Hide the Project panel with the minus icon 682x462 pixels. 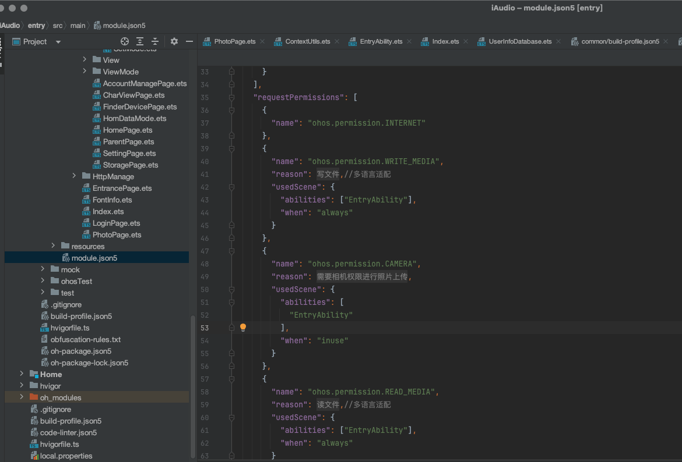point(189,41)
